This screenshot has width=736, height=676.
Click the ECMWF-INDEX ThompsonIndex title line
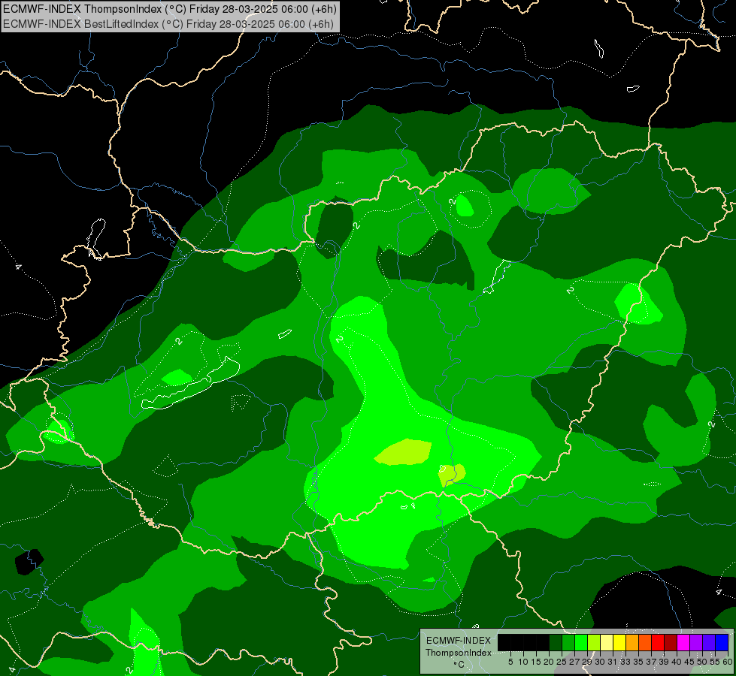[169, 9]
